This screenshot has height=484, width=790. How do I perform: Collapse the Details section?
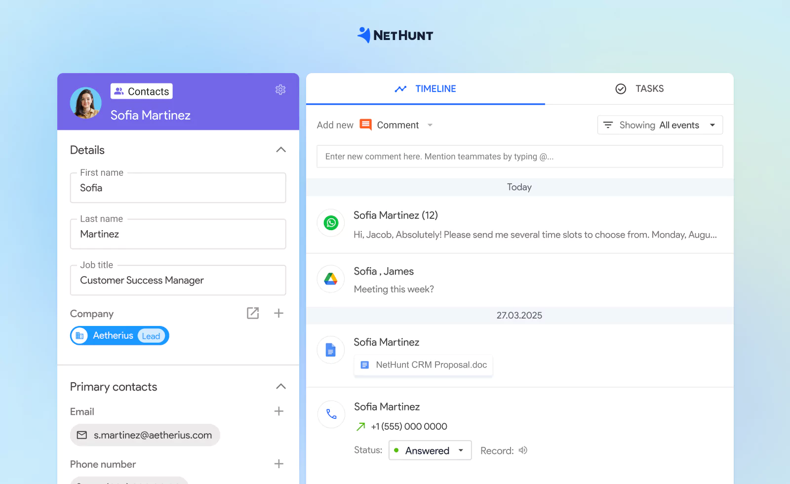coord(280,149)
